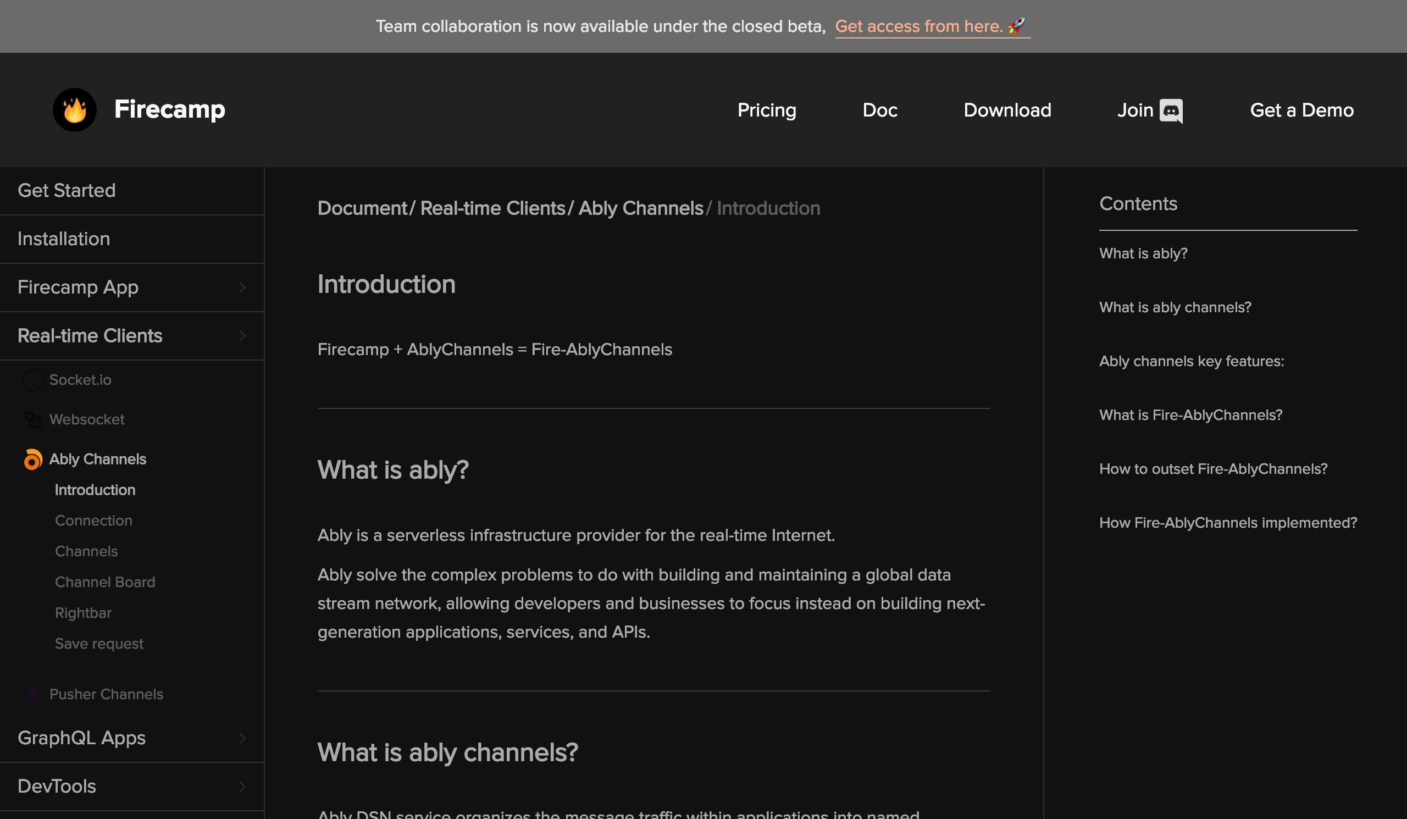Expand the DevTools section chevron
This screenshot has width=1407, height=819.
pyautogui.click(x=242, y=787)
